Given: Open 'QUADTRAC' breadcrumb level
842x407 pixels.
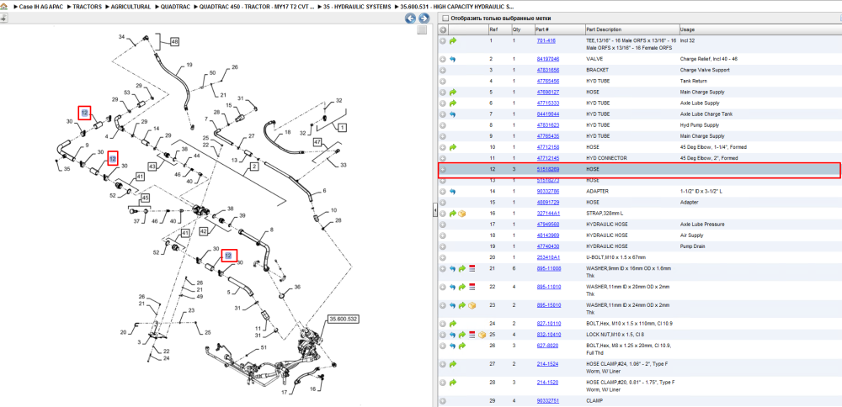Looking at the screenshot, I should pos(175,7).
